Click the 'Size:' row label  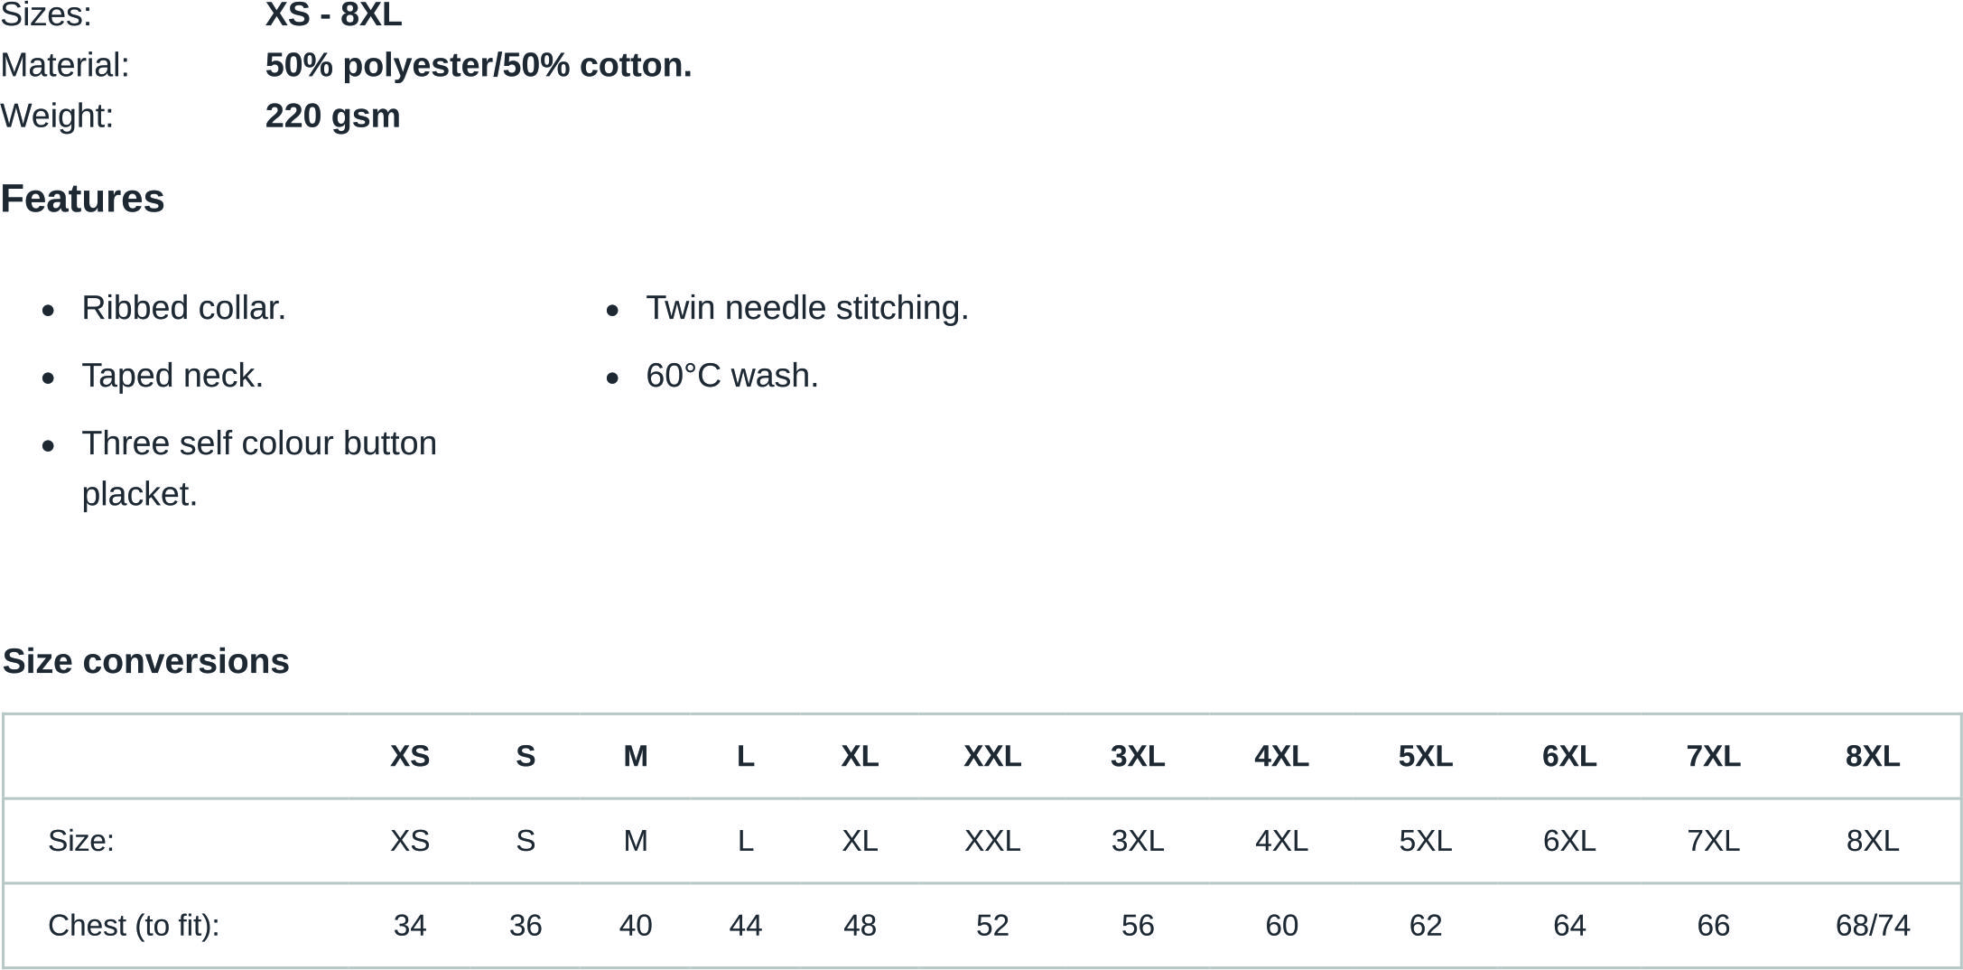81,841
